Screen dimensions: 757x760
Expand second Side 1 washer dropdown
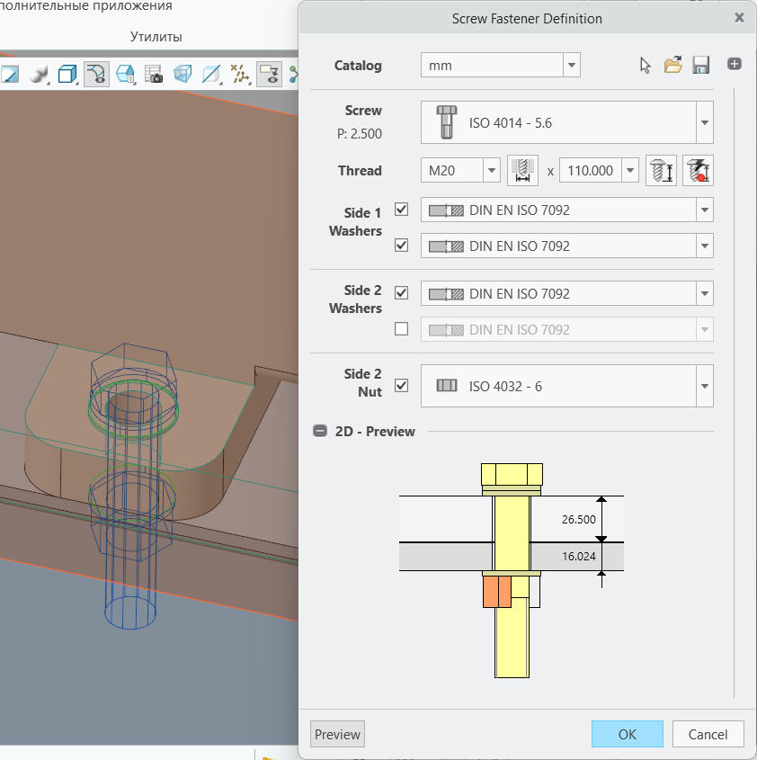[705, 246]
